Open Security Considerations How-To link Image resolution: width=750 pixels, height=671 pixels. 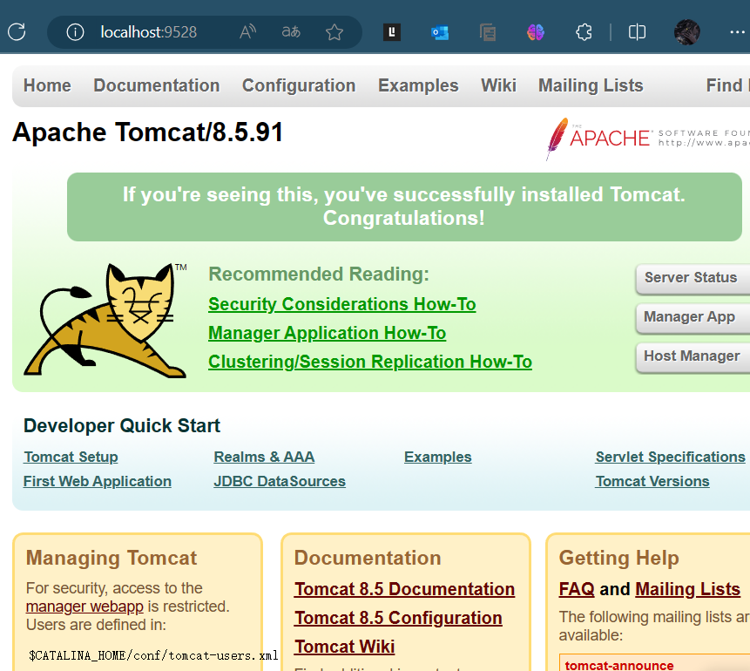[x=342, y=304]
